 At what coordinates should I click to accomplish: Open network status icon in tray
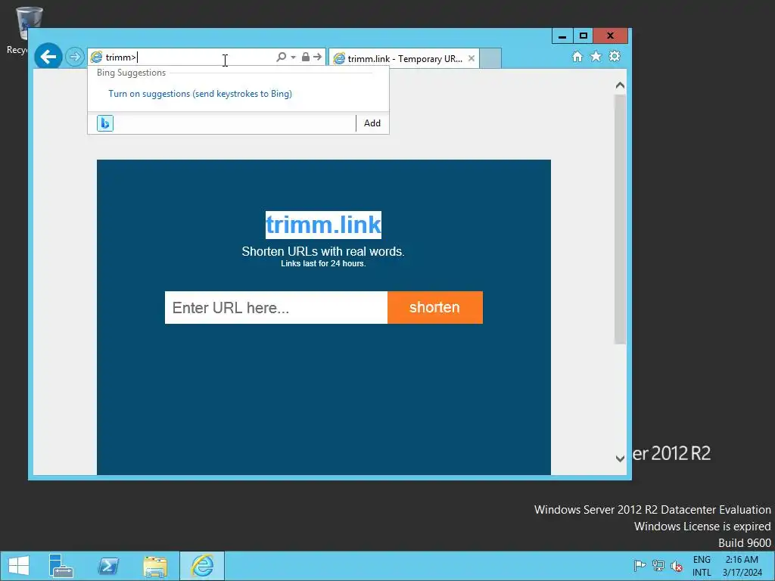pyautogui.click(x=658, y=566)
